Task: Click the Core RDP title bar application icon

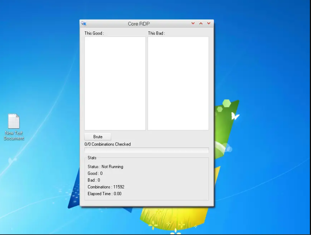Action: [84, 23]
